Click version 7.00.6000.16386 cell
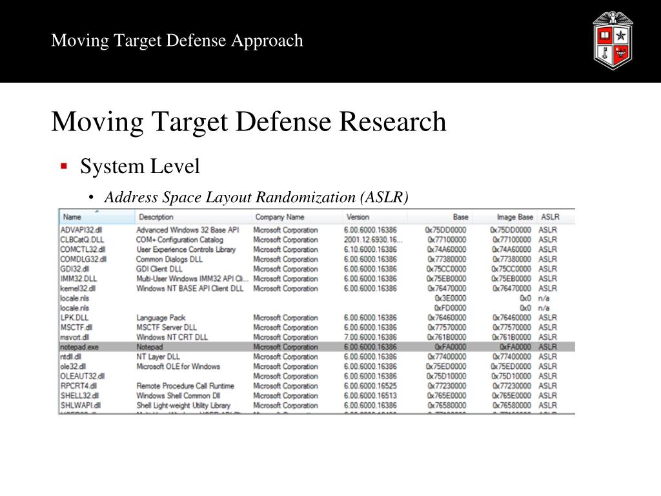 (370, 337)
